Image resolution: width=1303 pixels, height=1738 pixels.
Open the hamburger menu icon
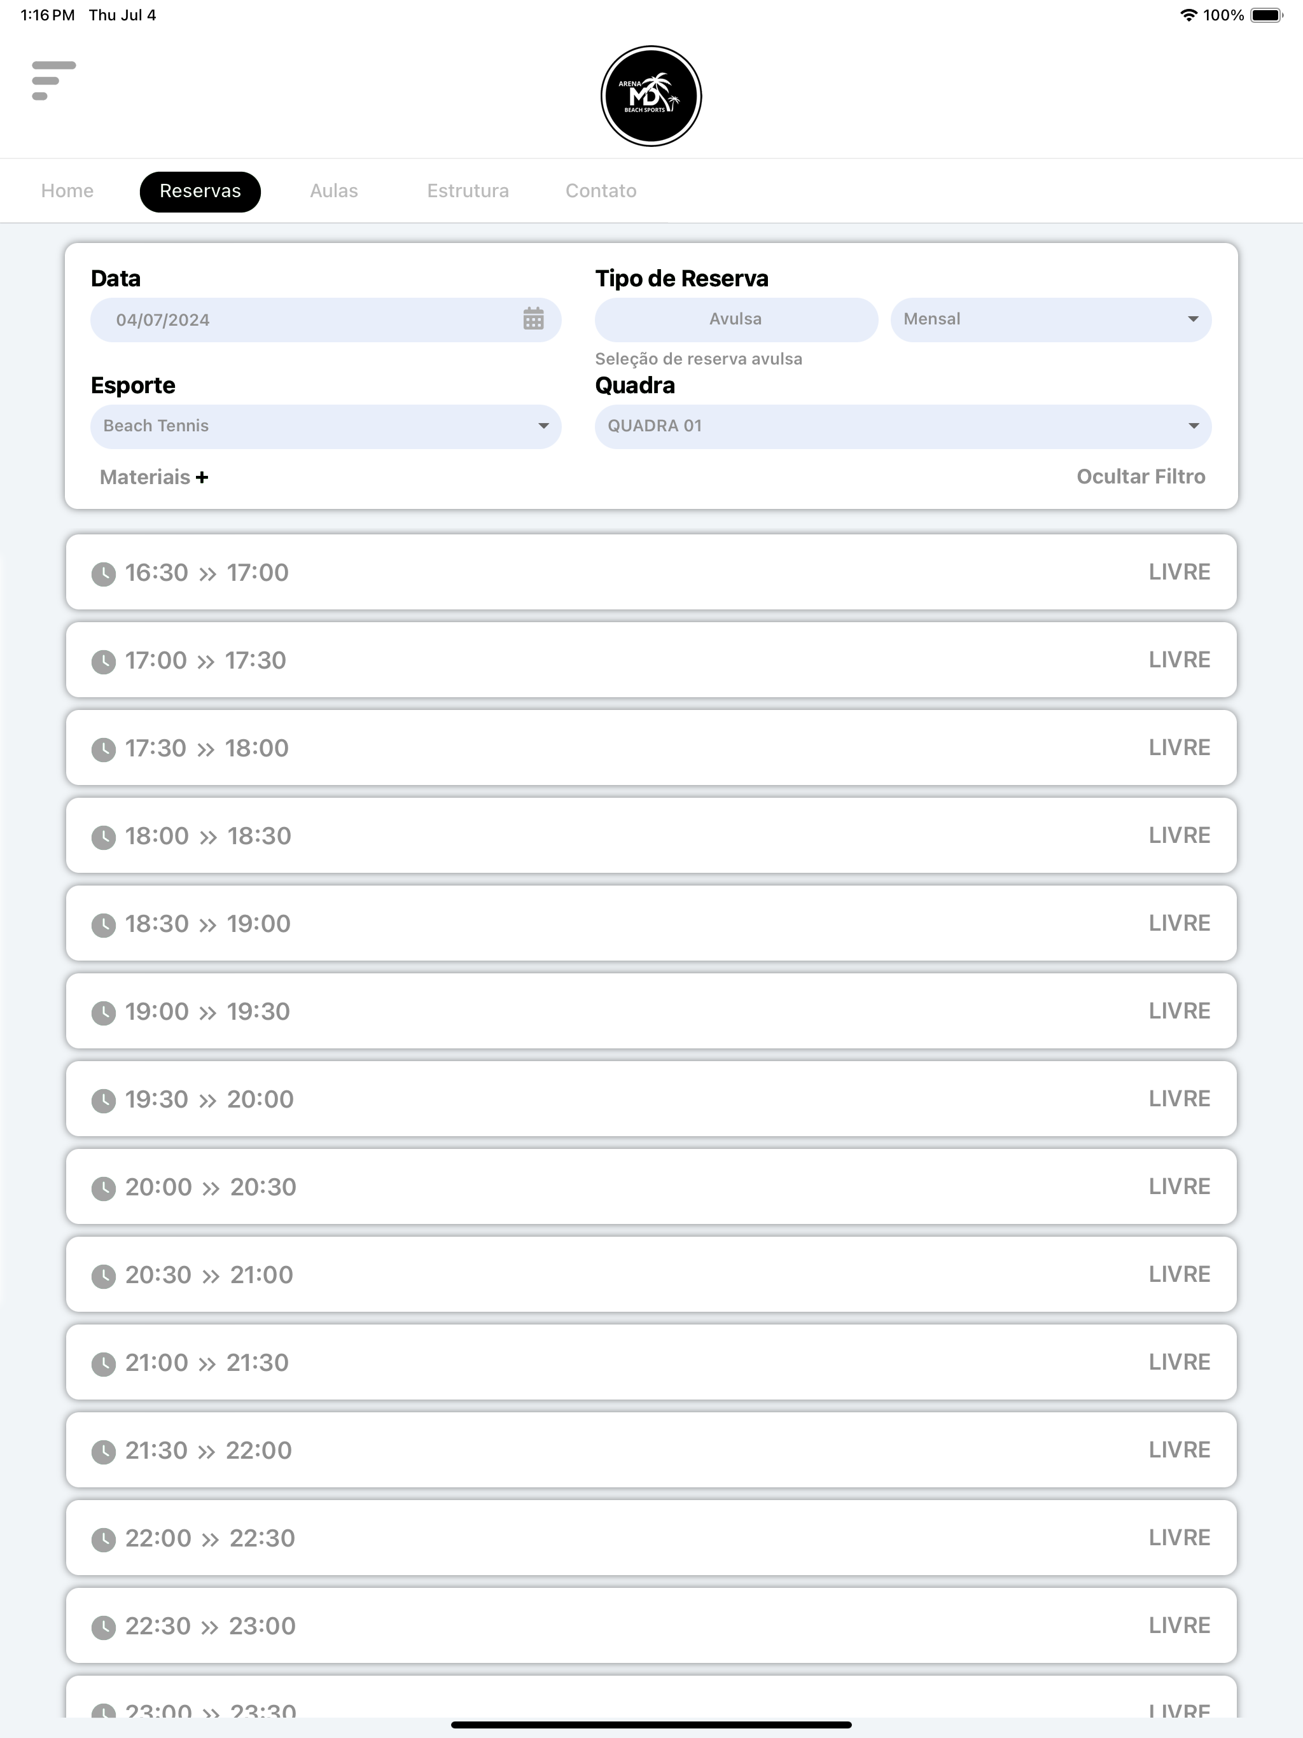[x=53, y=80]
